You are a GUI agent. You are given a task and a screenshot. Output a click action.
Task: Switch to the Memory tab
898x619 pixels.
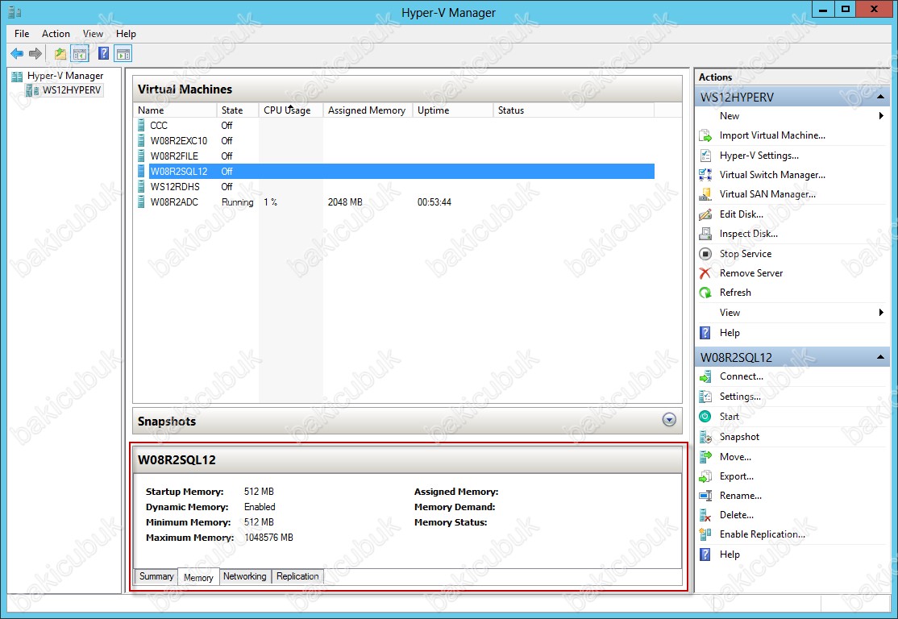point(198,577)
